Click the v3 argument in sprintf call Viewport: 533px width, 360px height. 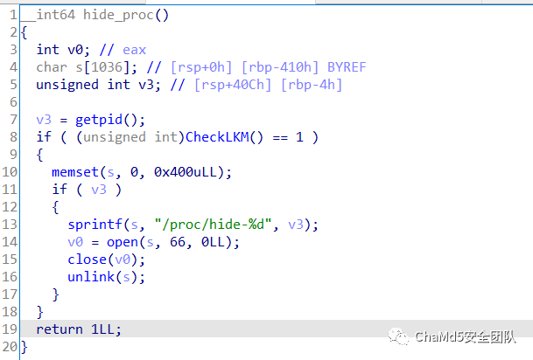(296, 225)
